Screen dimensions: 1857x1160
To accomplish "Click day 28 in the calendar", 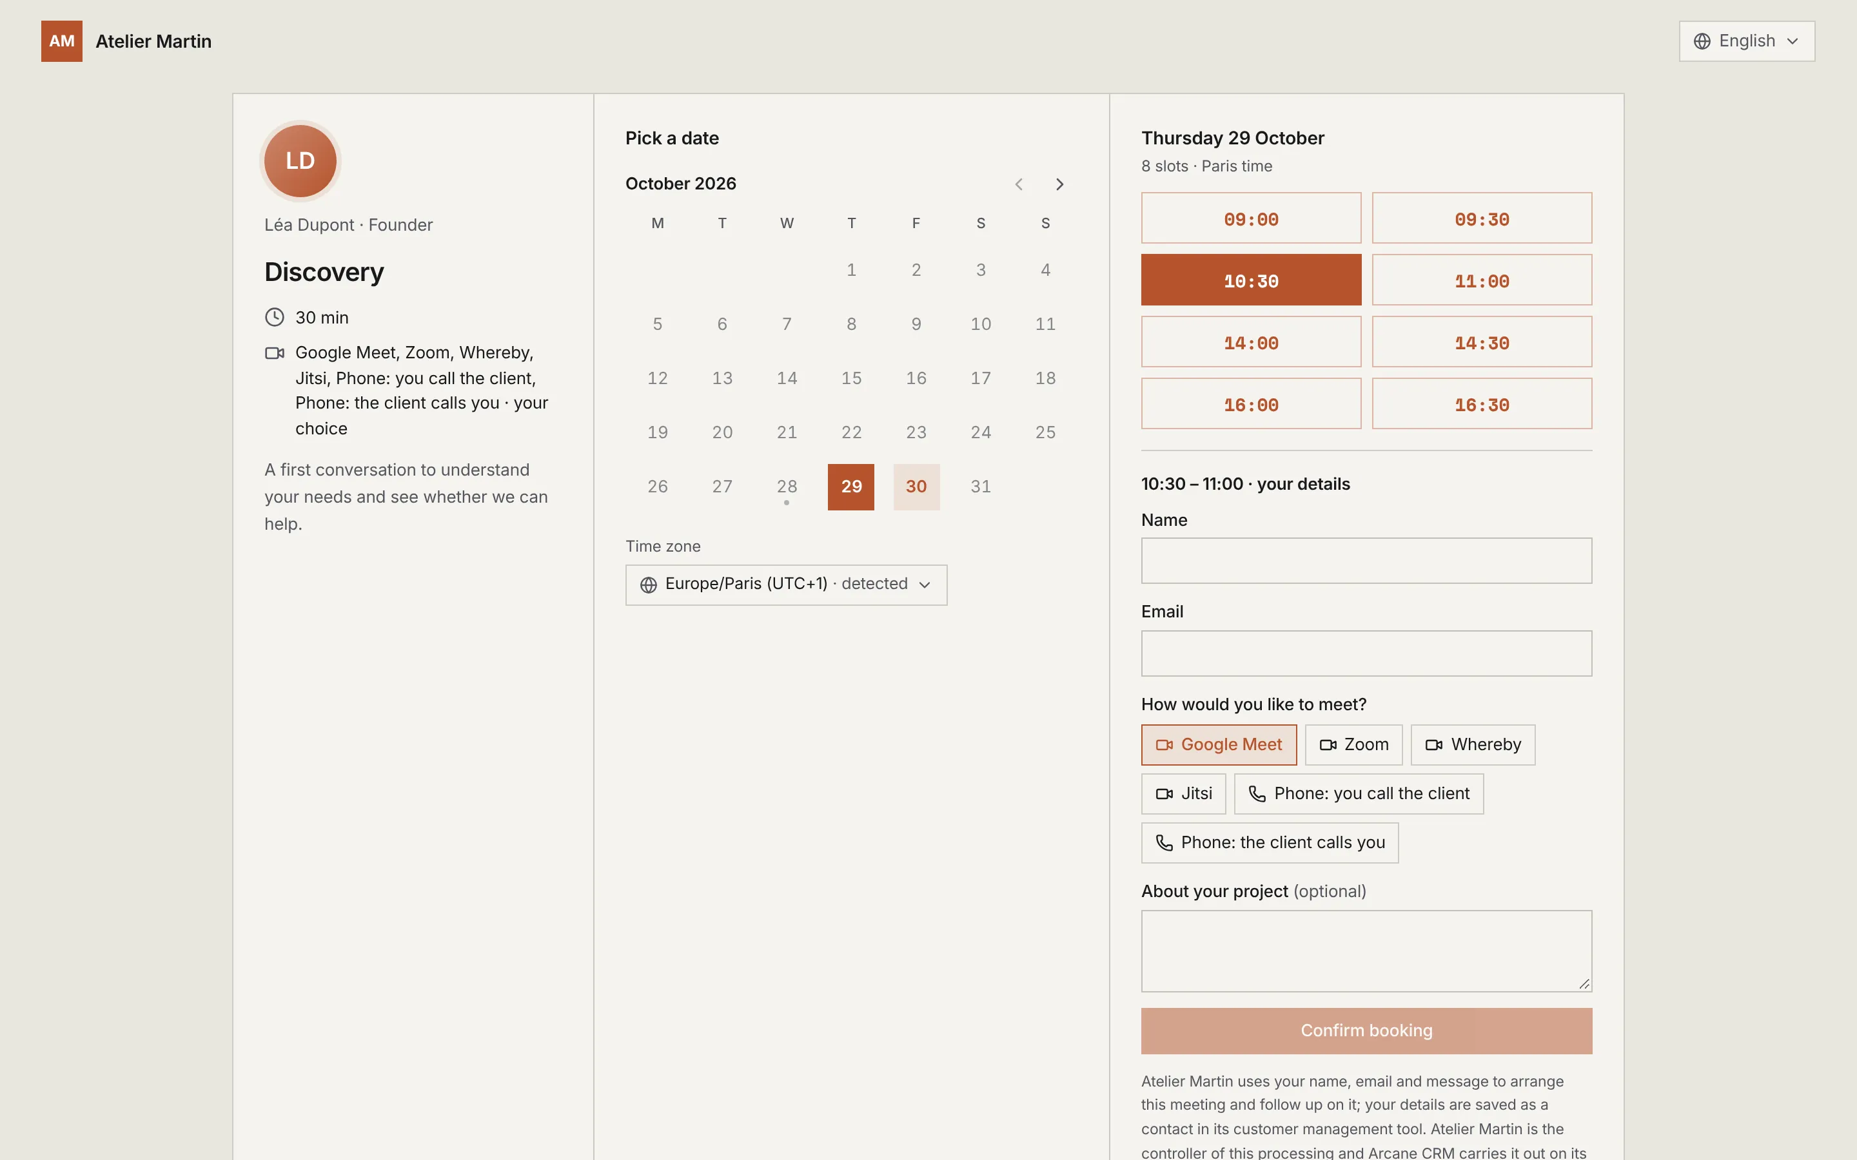I will [x=787, y=487].
